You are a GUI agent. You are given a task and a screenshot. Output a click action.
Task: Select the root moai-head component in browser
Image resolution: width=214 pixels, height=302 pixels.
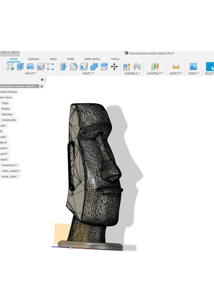(19, 86)
